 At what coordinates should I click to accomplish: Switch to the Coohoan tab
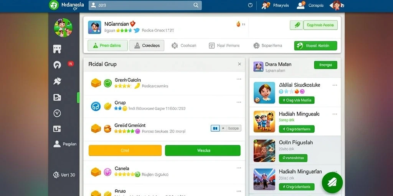(x=184, y=46)
